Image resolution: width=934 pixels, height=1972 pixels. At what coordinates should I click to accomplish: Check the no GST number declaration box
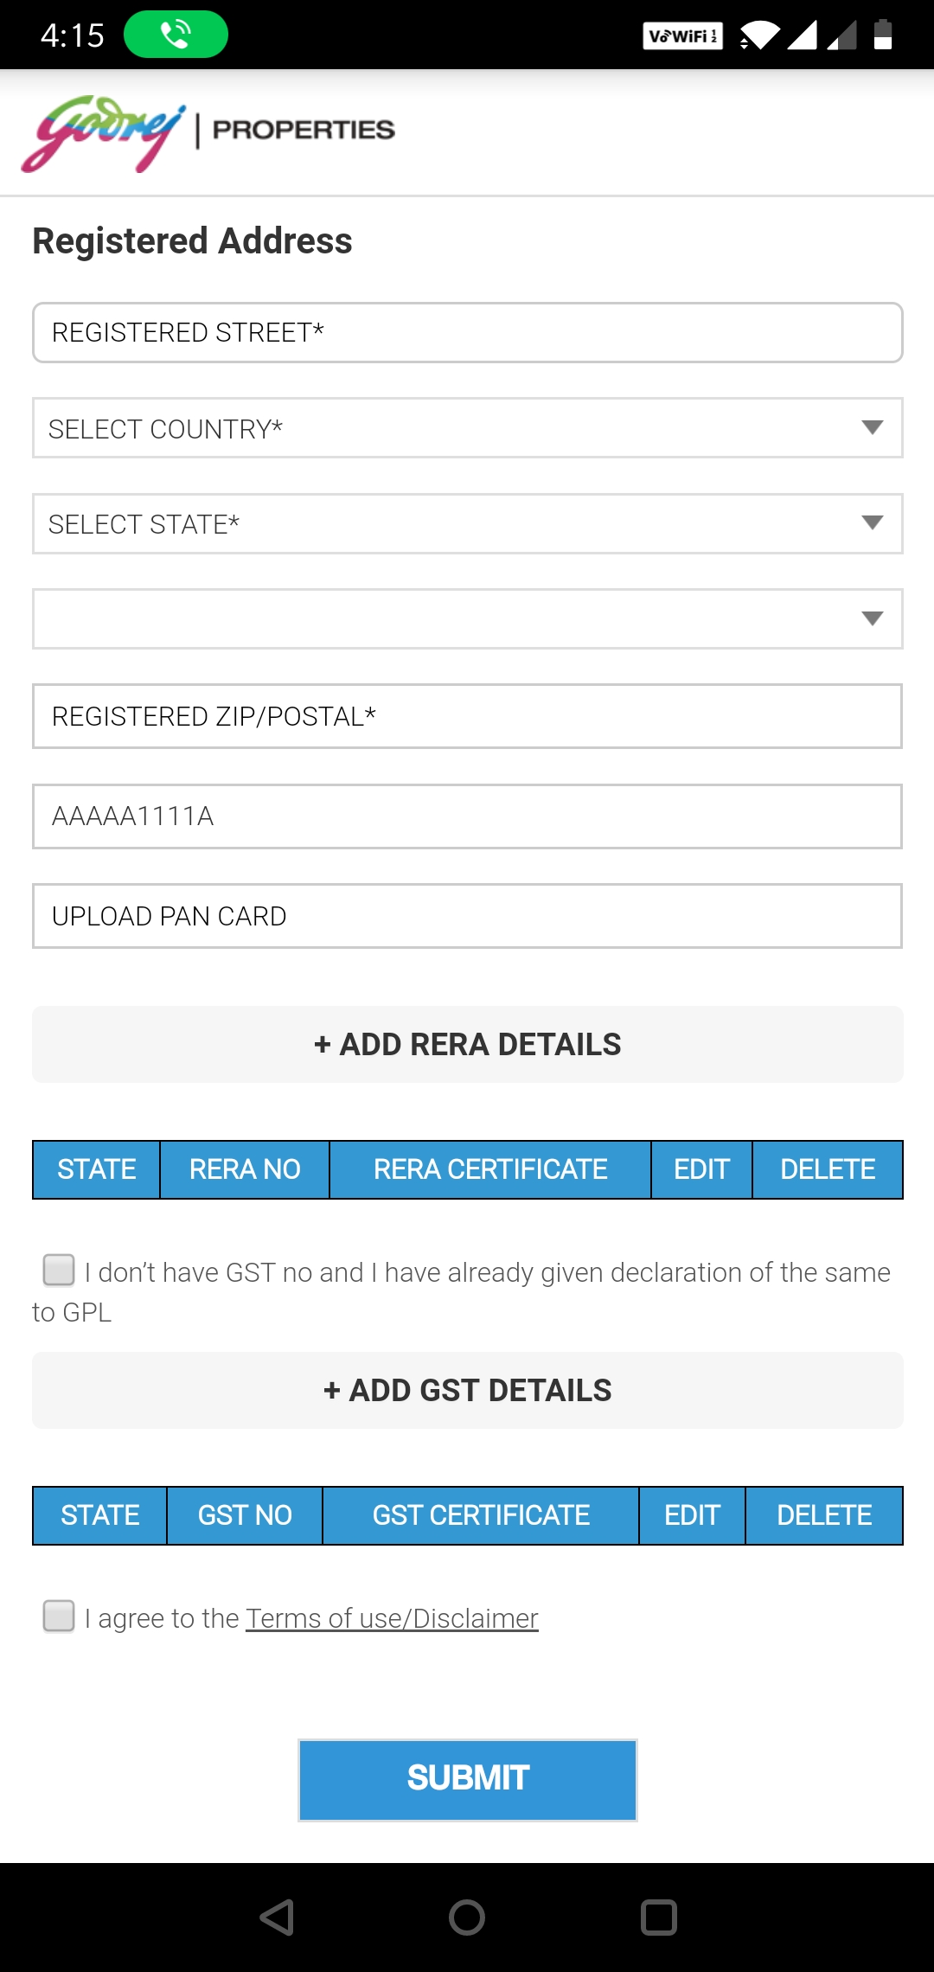(x=59, y=1271)
